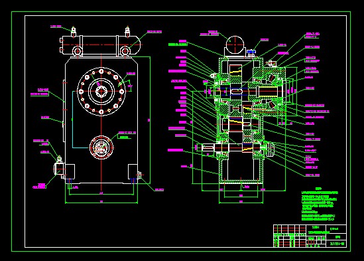
Task: Select the large bolted flange circle in front view
Action: click(x=101, y=92)
